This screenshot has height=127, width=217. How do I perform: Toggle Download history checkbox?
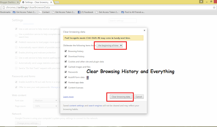click(x=65, y=56)
